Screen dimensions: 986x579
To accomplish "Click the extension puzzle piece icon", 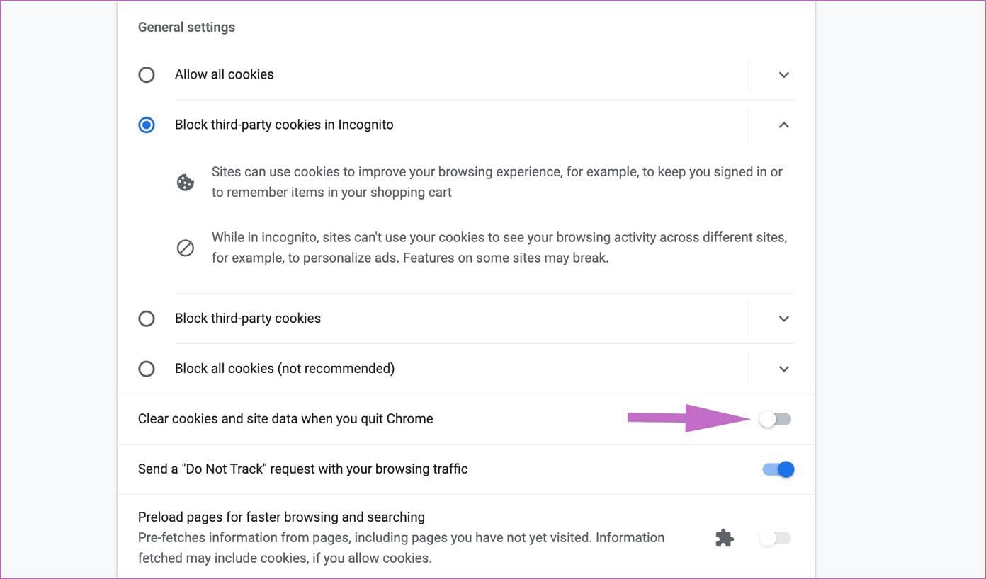I will click(x=724, y=538).
